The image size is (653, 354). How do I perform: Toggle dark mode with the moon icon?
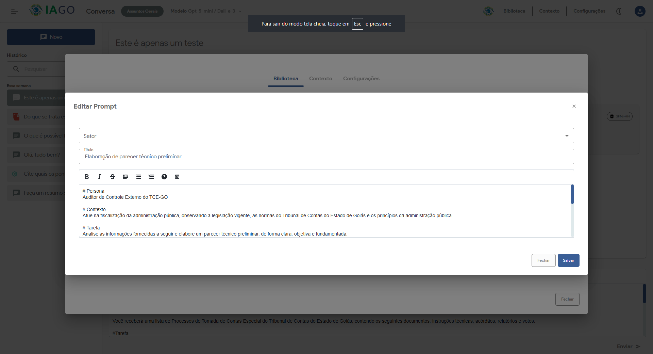tap(619, 11)
